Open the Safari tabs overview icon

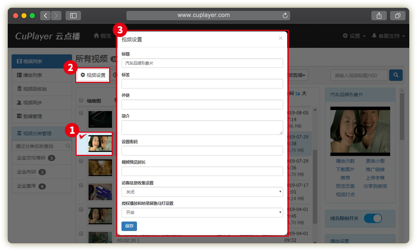(398, 15)
